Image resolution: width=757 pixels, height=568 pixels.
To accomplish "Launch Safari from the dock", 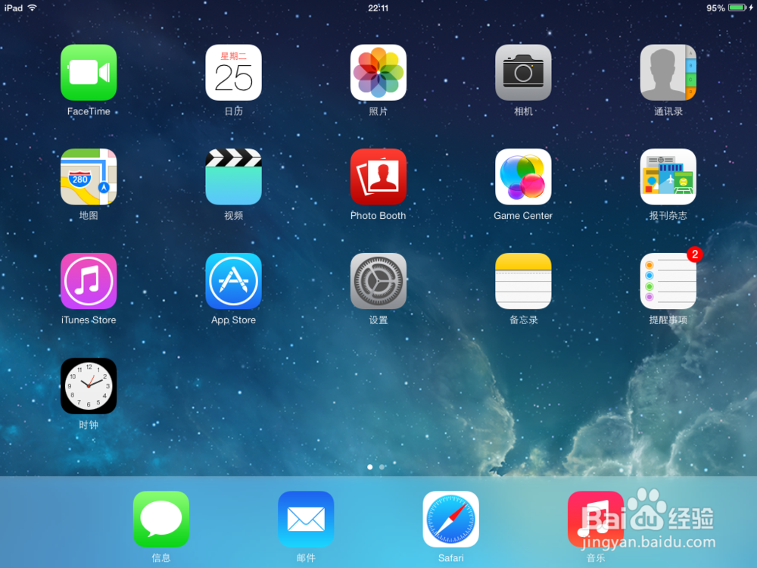I will click(450, 520).
